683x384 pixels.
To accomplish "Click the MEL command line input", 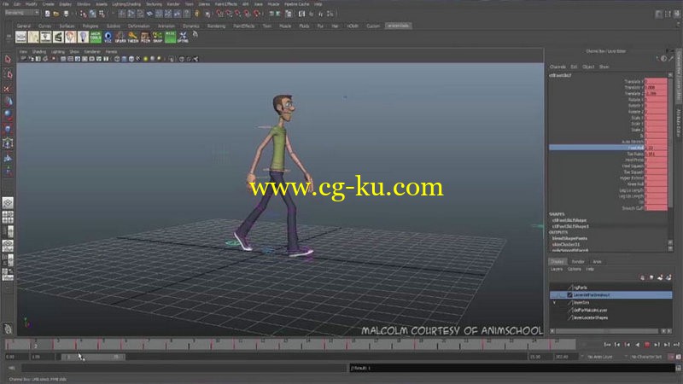I will click(x=184, y=369).
